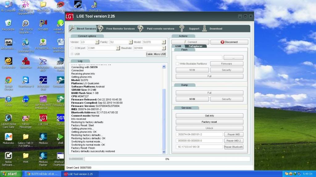Switch to the FsExplorer tab

[x=195, y=46]
